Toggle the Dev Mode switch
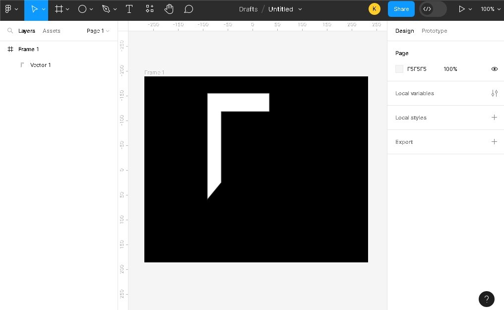504x310 pixels. point(433,9)
